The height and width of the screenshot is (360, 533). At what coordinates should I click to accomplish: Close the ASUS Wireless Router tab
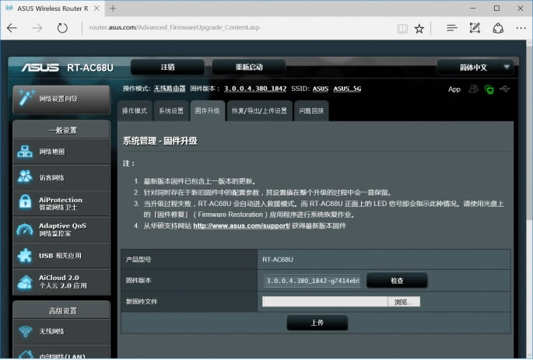97,9
